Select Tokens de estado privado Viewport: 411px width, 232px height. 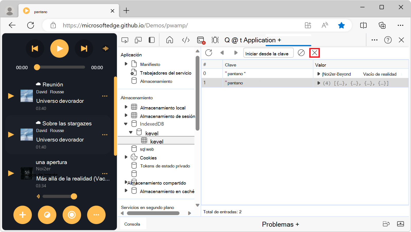pyautogui.click(x=165, y=166)
